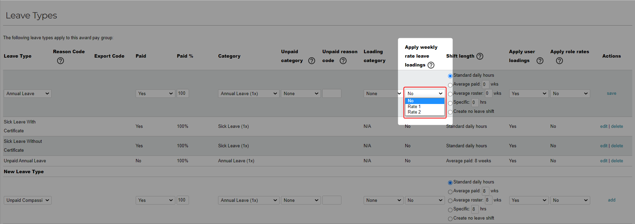Add the new leave type
Screen dimensions: 635x224
[611, 200]
